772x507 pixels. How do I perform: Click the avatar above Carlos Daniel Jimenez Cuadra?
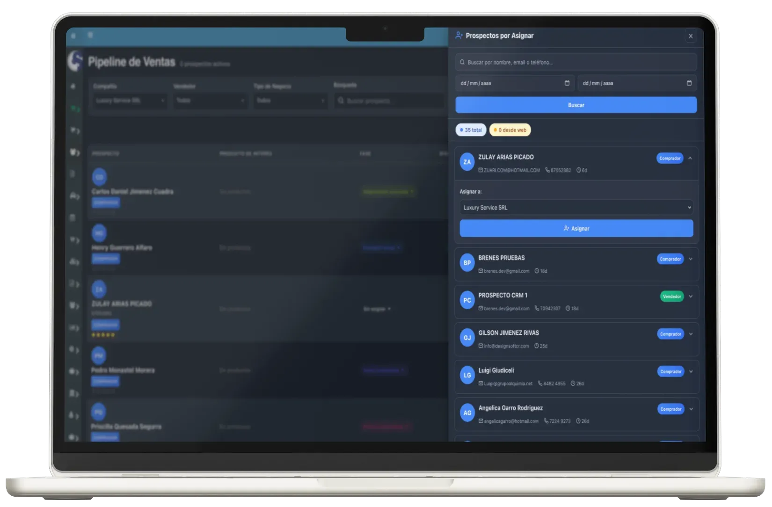[x=99, y=177]
